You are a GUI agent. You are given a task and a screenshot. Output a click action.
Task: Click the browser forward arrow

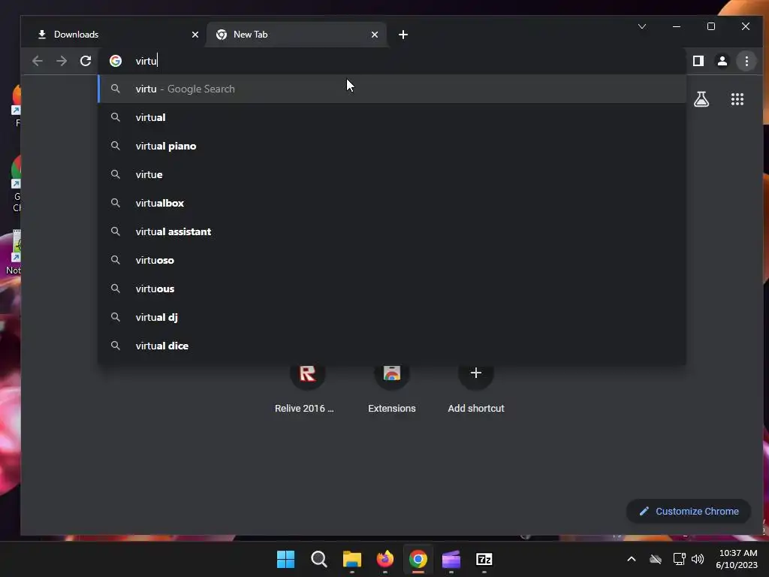pos(62,61)
